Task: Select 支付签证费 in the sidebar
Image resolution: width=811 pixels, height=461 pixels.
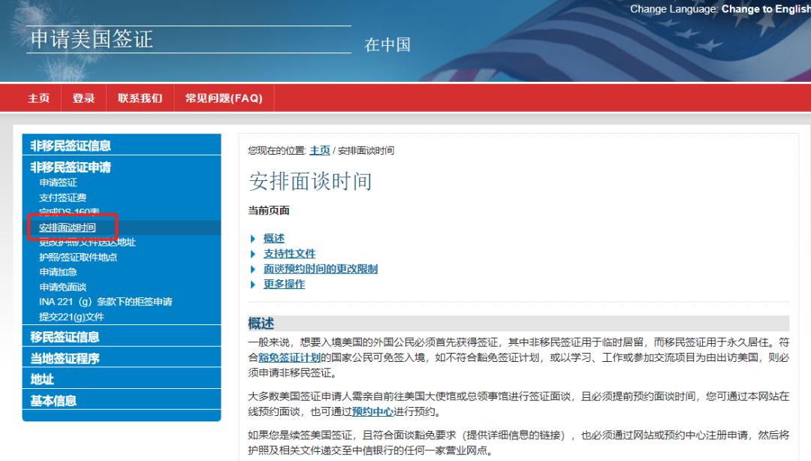Action: 62,197
